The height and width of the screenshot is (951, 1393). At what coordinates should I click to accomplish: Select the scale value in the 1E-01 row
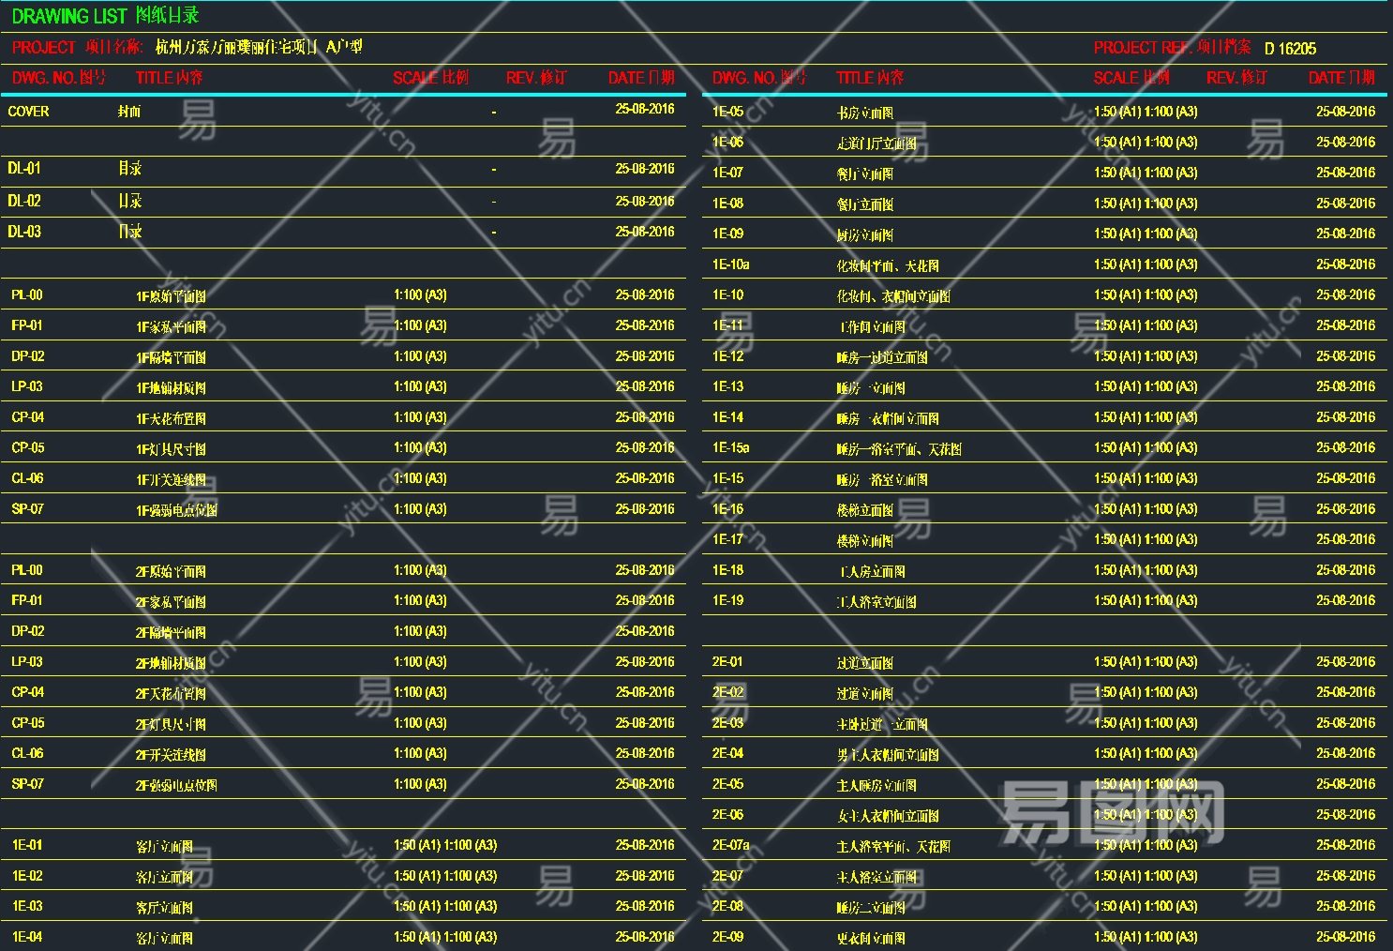tap(445, 845)
